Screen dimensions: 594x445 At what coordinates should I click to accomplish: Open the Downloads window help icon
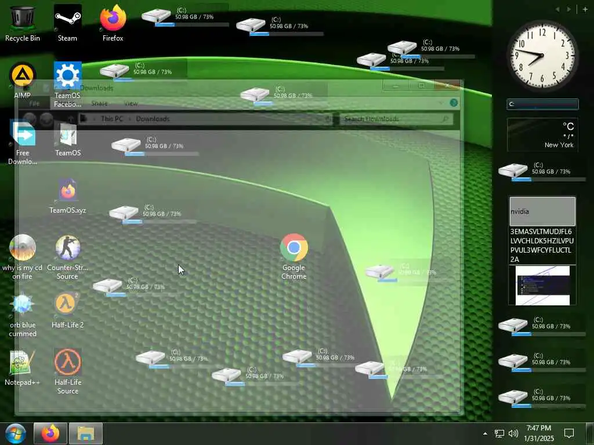(454, 103)
